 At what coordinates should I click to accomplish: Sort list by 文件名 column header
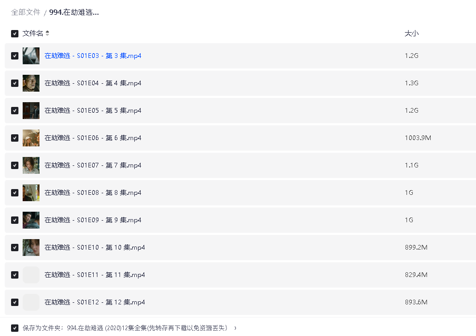coord(33,34)
